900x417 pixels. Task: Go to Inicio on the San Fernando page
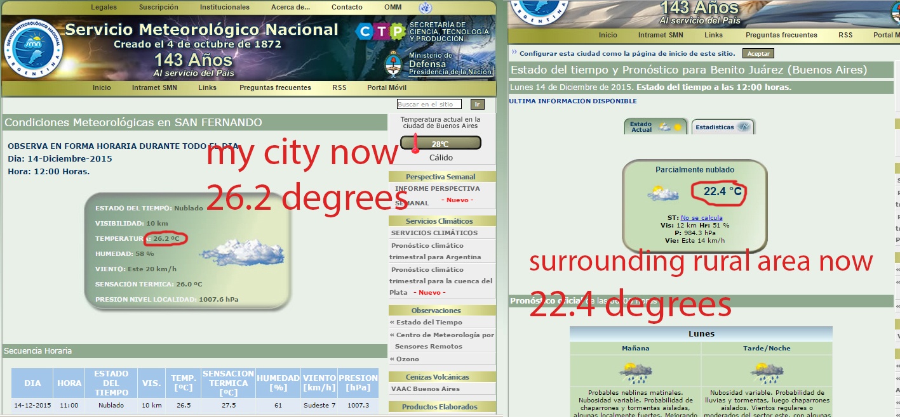(x=102, y=87)
